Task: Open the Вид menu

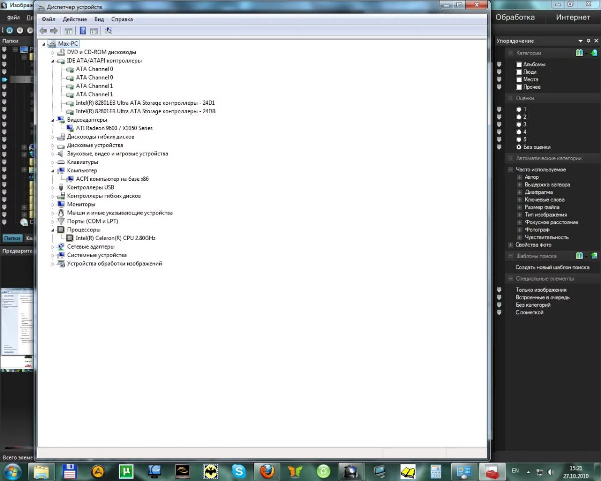Action: coord(99,19)
